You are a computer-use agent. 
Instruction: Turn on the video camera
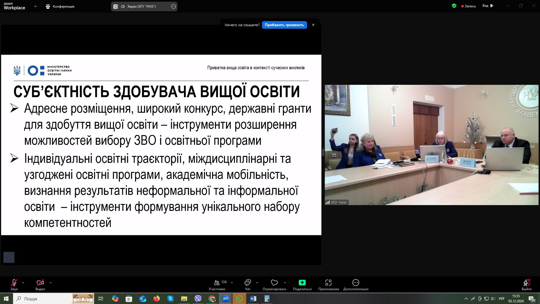coord(40,283)
